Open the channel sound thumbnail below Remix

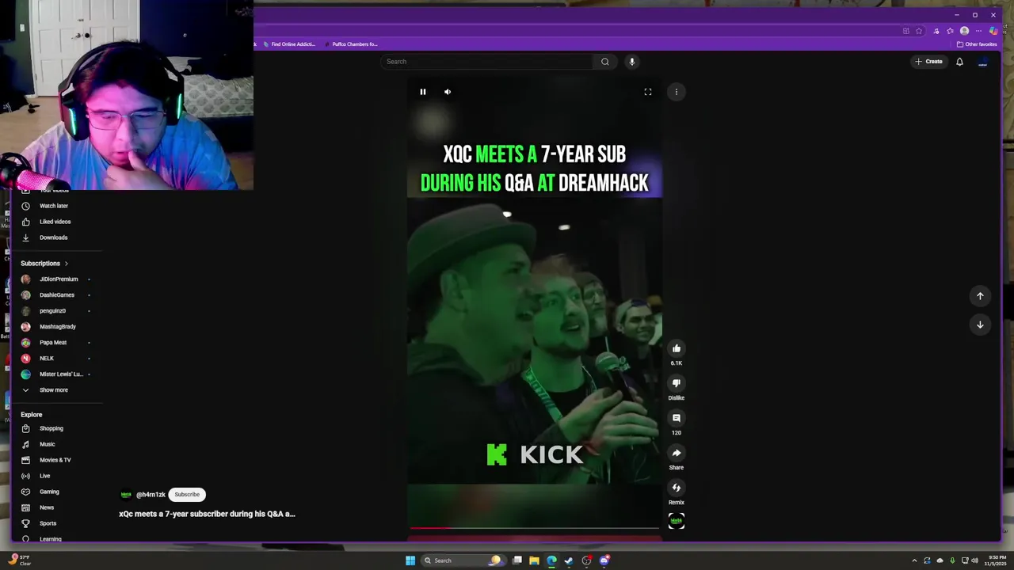click(x=677, y=520)
